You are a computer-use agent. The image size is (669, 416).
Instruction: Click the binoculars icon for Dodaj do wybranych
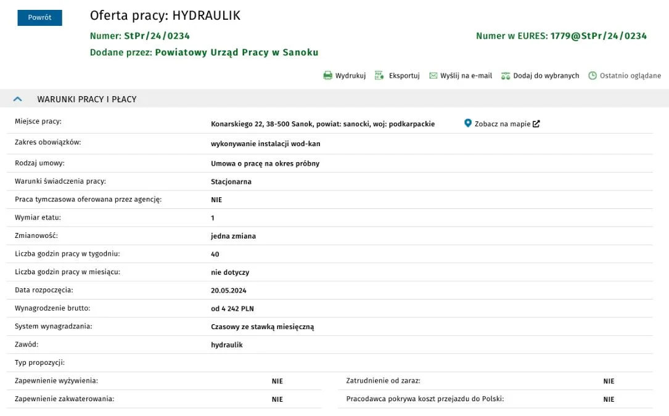pos(506,76)
